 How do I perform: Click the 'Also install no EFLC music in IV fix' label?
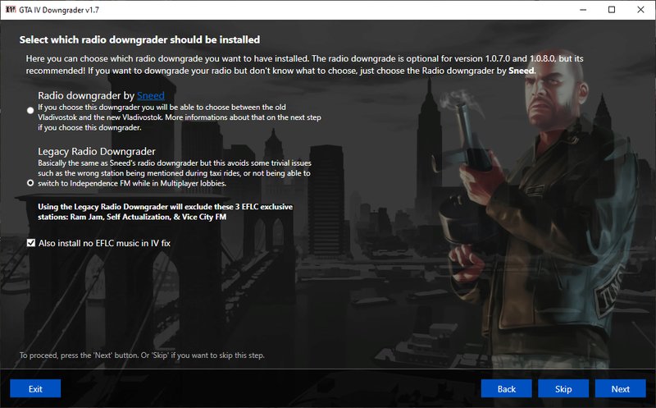(x=104, y=243)
